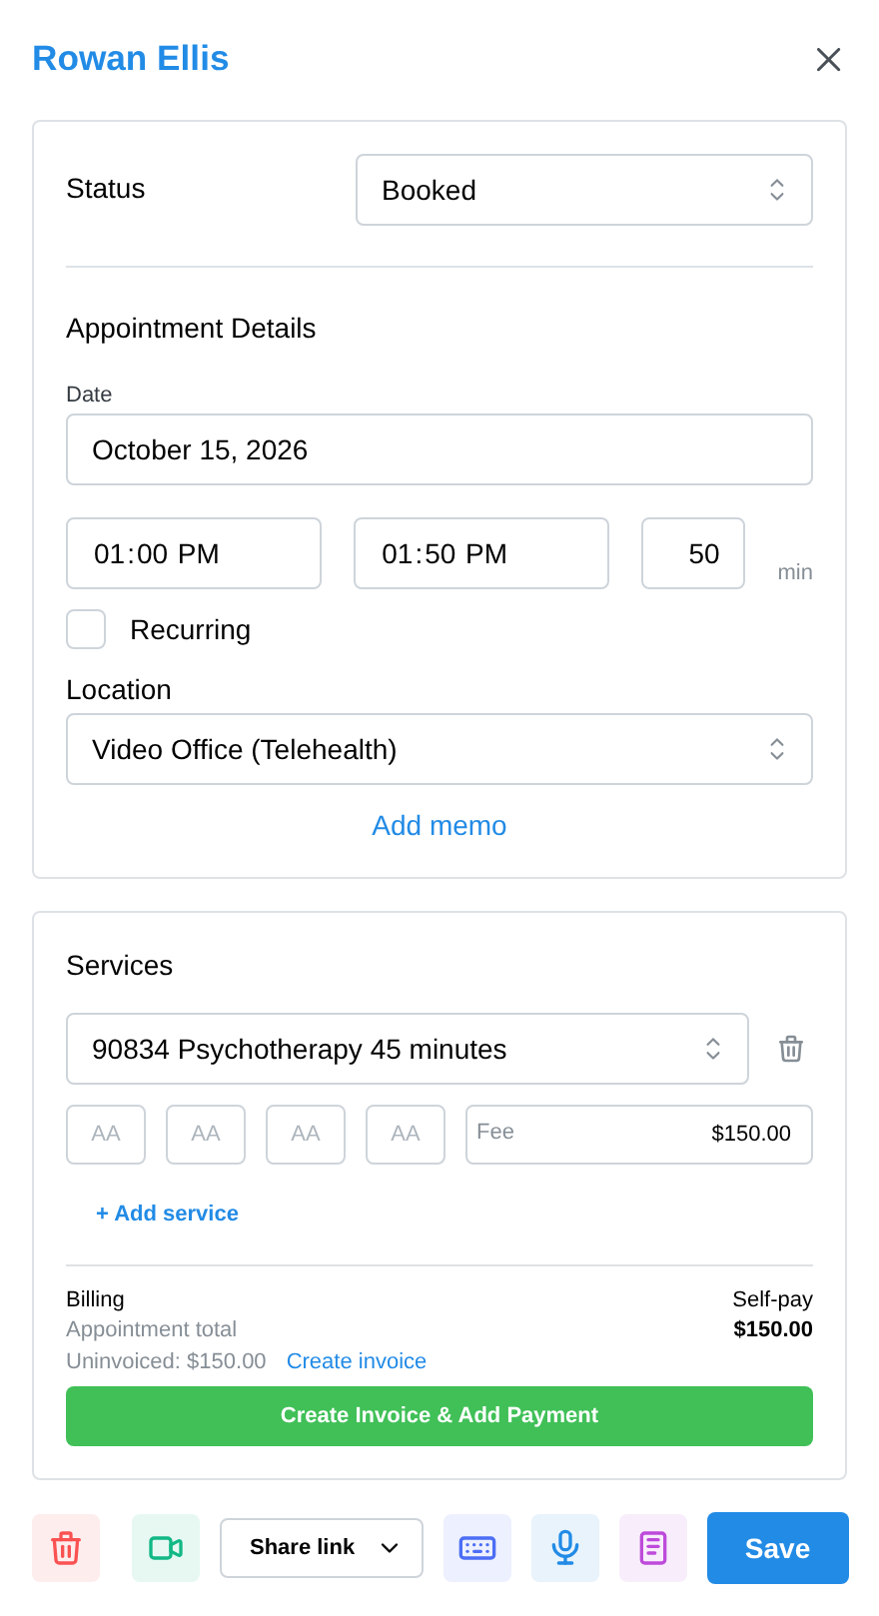879x1616 pixels.
Task: Close the Rowan Ellis appointment panel
Action: pyautogui.click(x=828, y=60)
